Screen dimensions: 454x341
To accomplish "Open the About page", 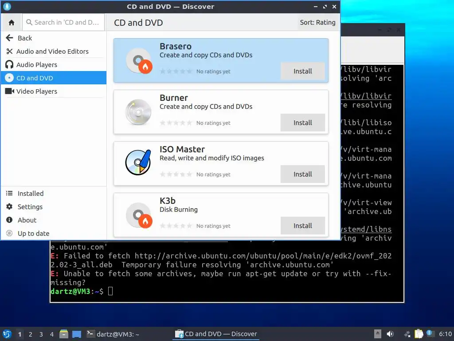I will pyautogui.click(x=54, y=220).
